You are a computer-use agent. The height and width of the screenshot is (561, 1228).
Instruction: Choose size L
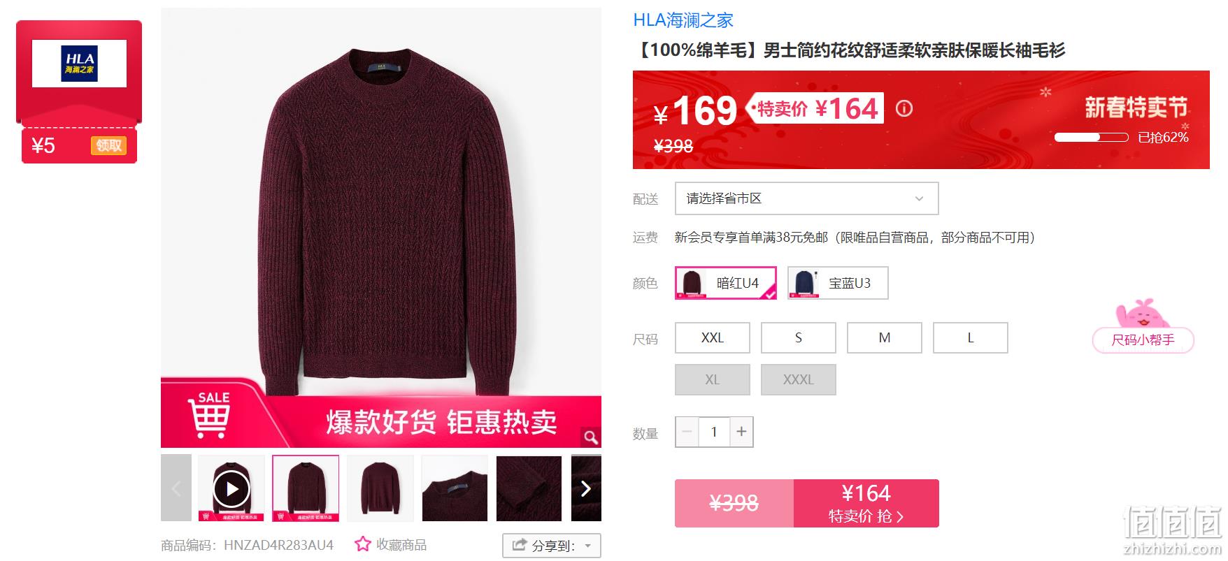coord(971,338)
